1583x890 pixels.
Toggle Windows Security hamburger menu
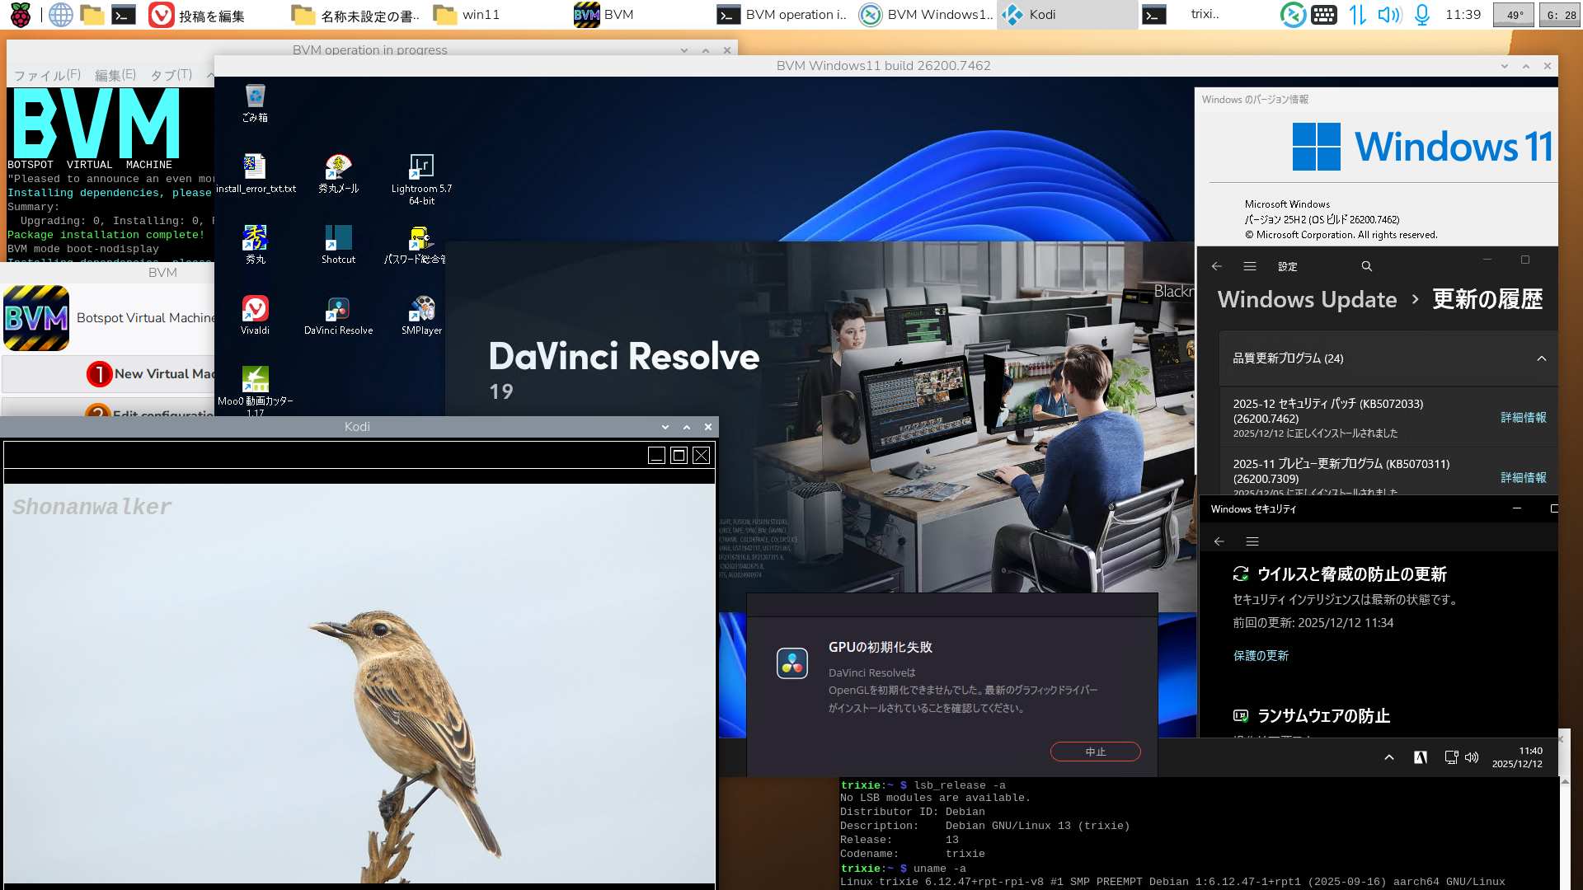(1252, 541)
